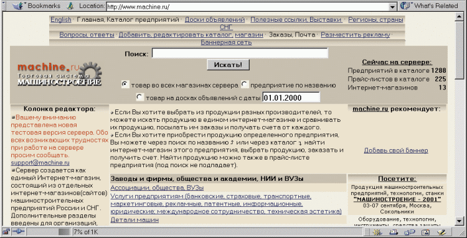Open the СНГ menu link
The height and width of the screenshot is (238, 467).
pos(227,27)
